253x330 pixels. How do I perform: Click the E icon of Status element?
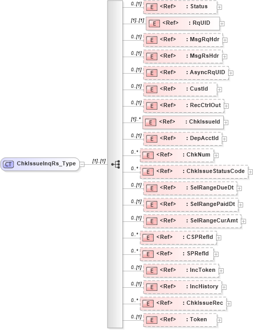[152, 7]
